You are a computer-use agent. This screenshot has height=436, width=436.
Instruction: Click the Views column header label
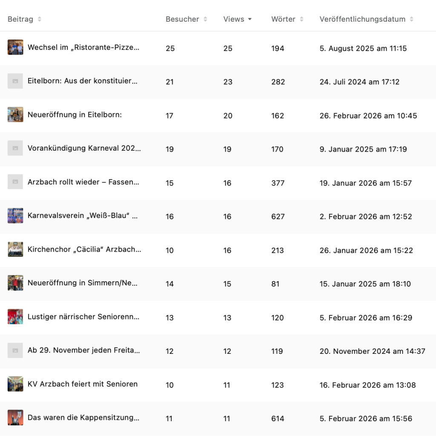pyautogui.click(x=234, y=19)
